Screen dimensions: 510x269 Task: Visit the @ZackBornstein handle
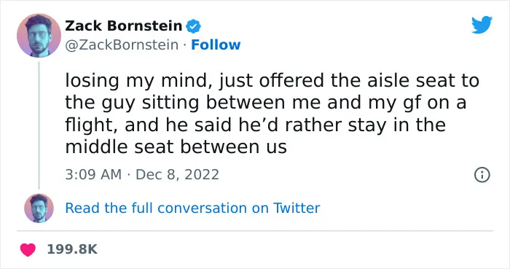[x=122, y=45]
